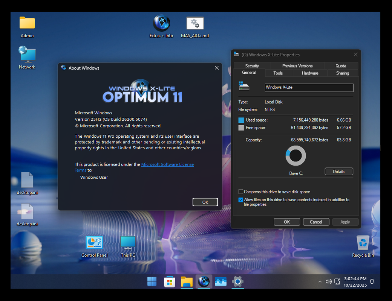Image resolution: width=392 pixels, height=301 pixels.
Task: Click the 'Windows User' licensee text
Action: point(94,177)
